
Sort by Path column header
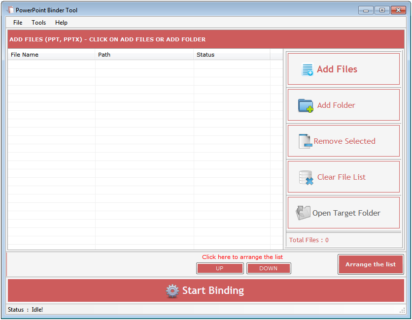click(x=144, y=55)
